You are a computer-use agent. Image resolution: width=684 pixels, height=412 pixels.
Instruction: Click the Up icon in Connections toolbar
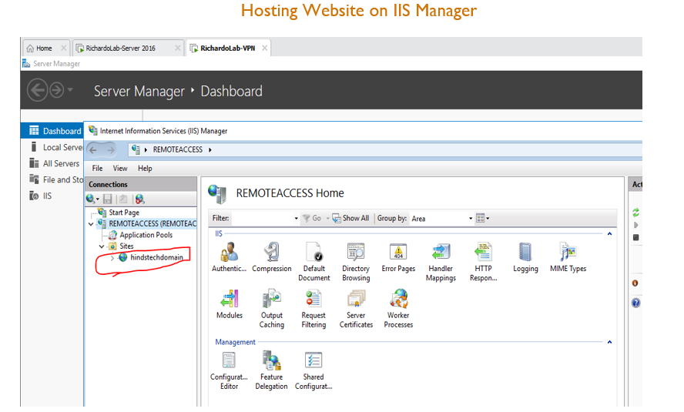click(x=123, y=199)
